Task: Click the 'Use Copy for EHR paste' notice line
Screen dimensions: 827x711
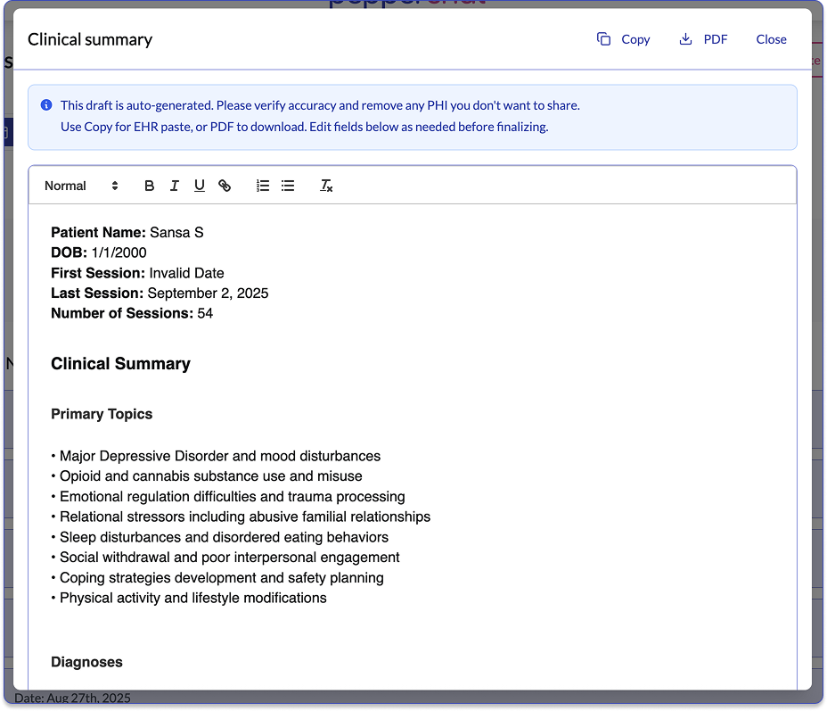Action: click(304, 127)
